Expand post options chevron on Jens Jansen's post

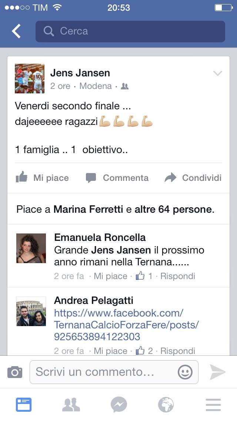pyautogui.click(x=217, y=73)
